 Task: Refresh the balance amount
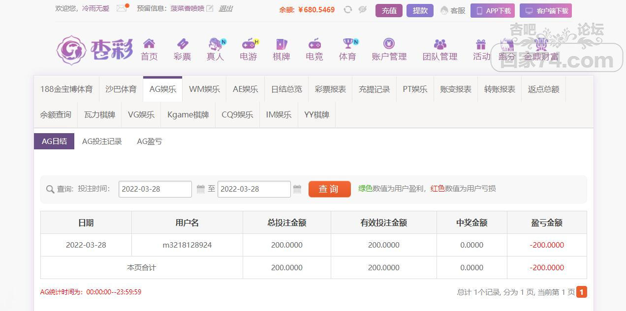click(x=348, y=9)
